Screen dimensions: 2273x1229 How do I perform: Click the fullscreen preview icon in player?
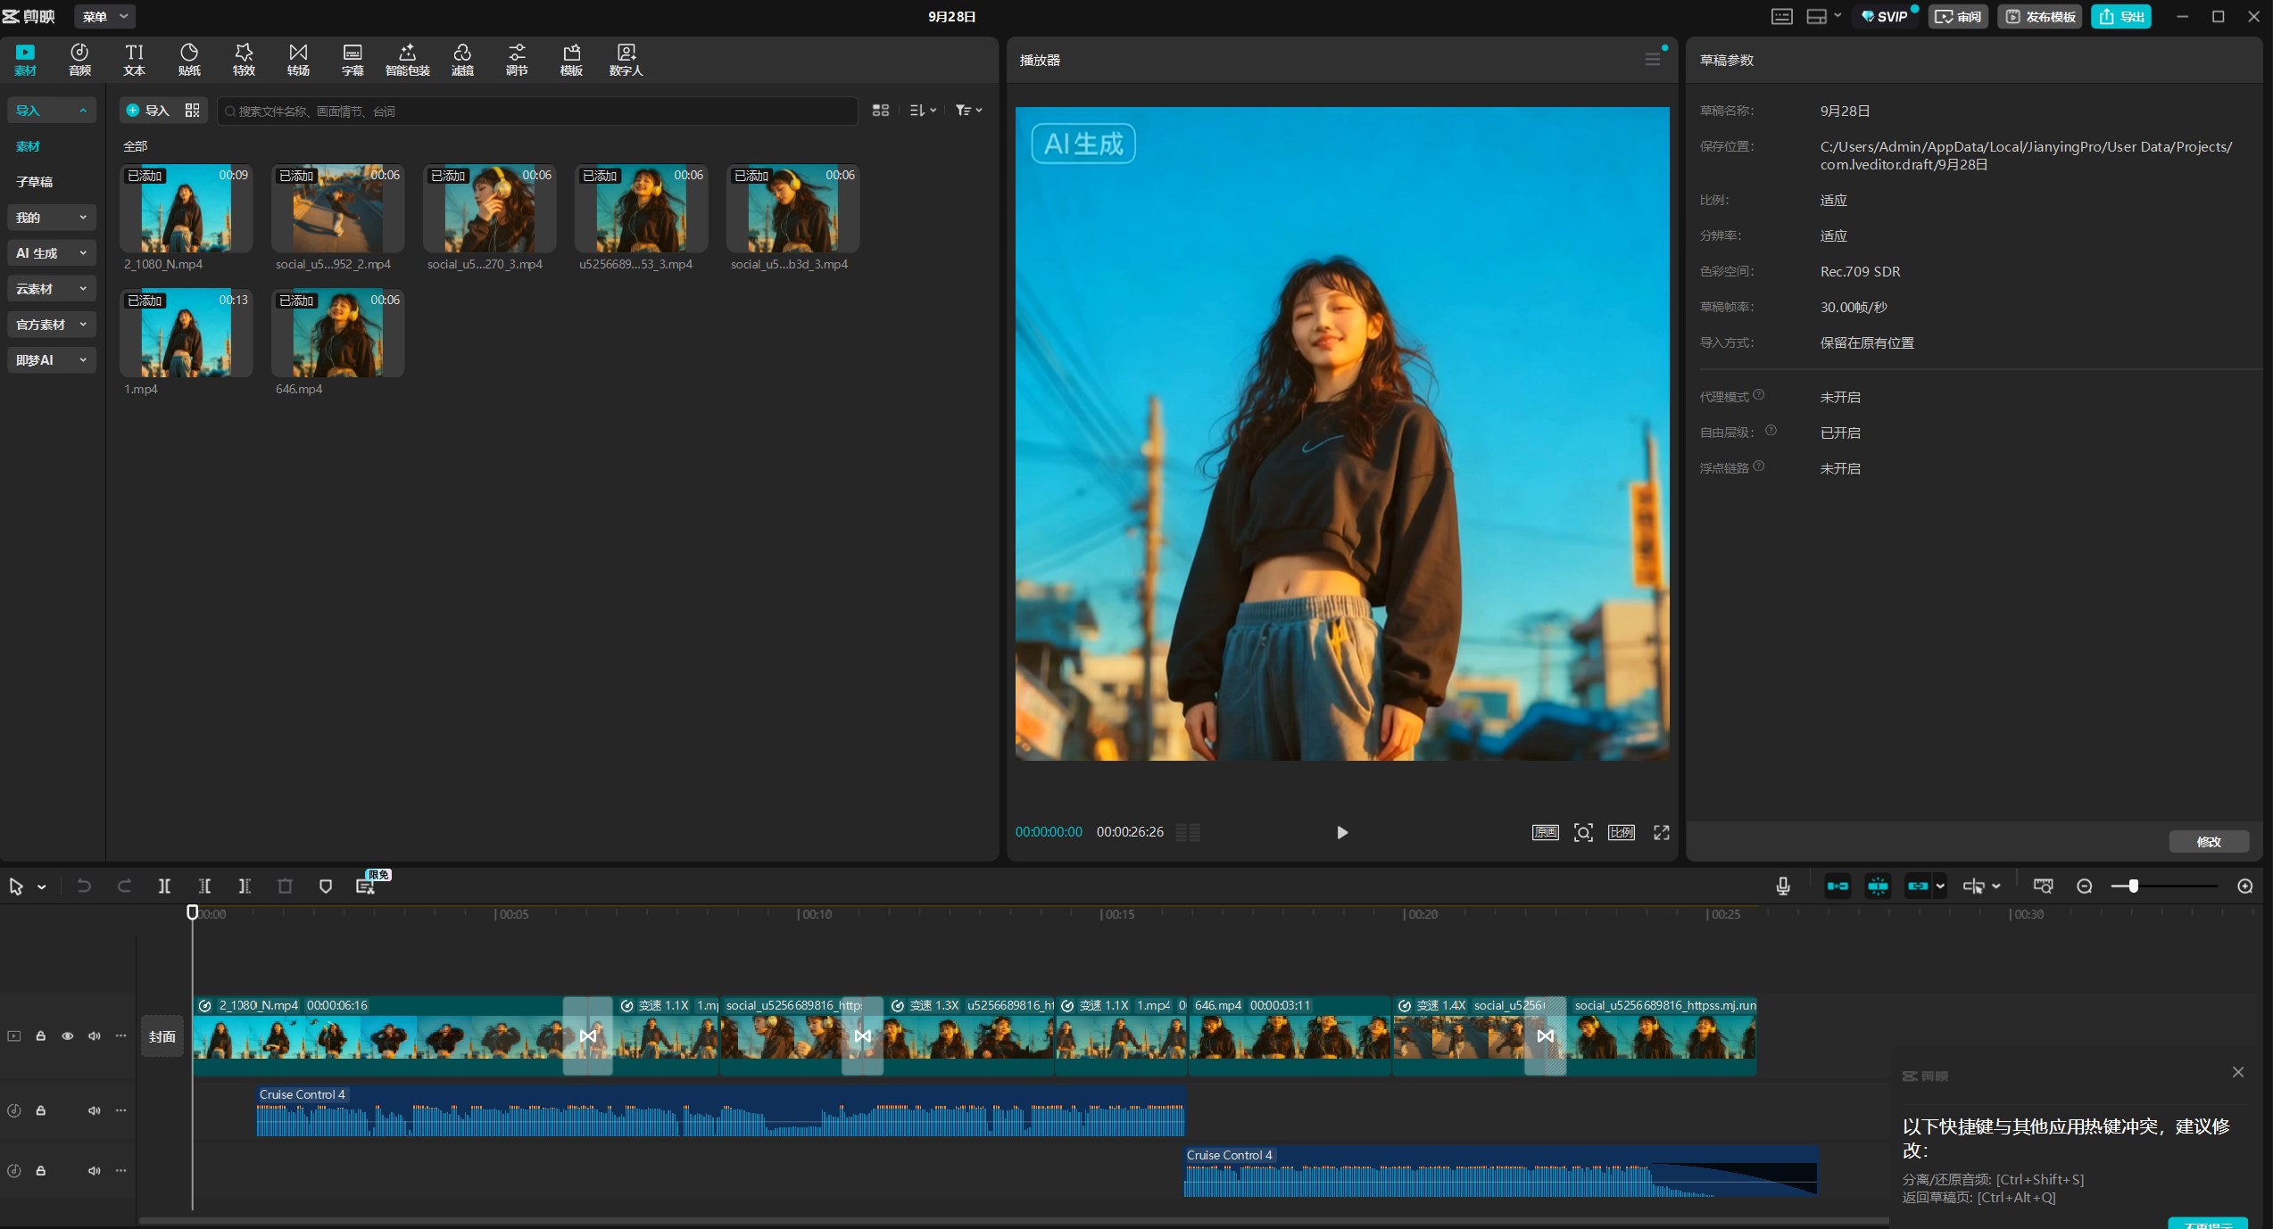coord(1661,832)
